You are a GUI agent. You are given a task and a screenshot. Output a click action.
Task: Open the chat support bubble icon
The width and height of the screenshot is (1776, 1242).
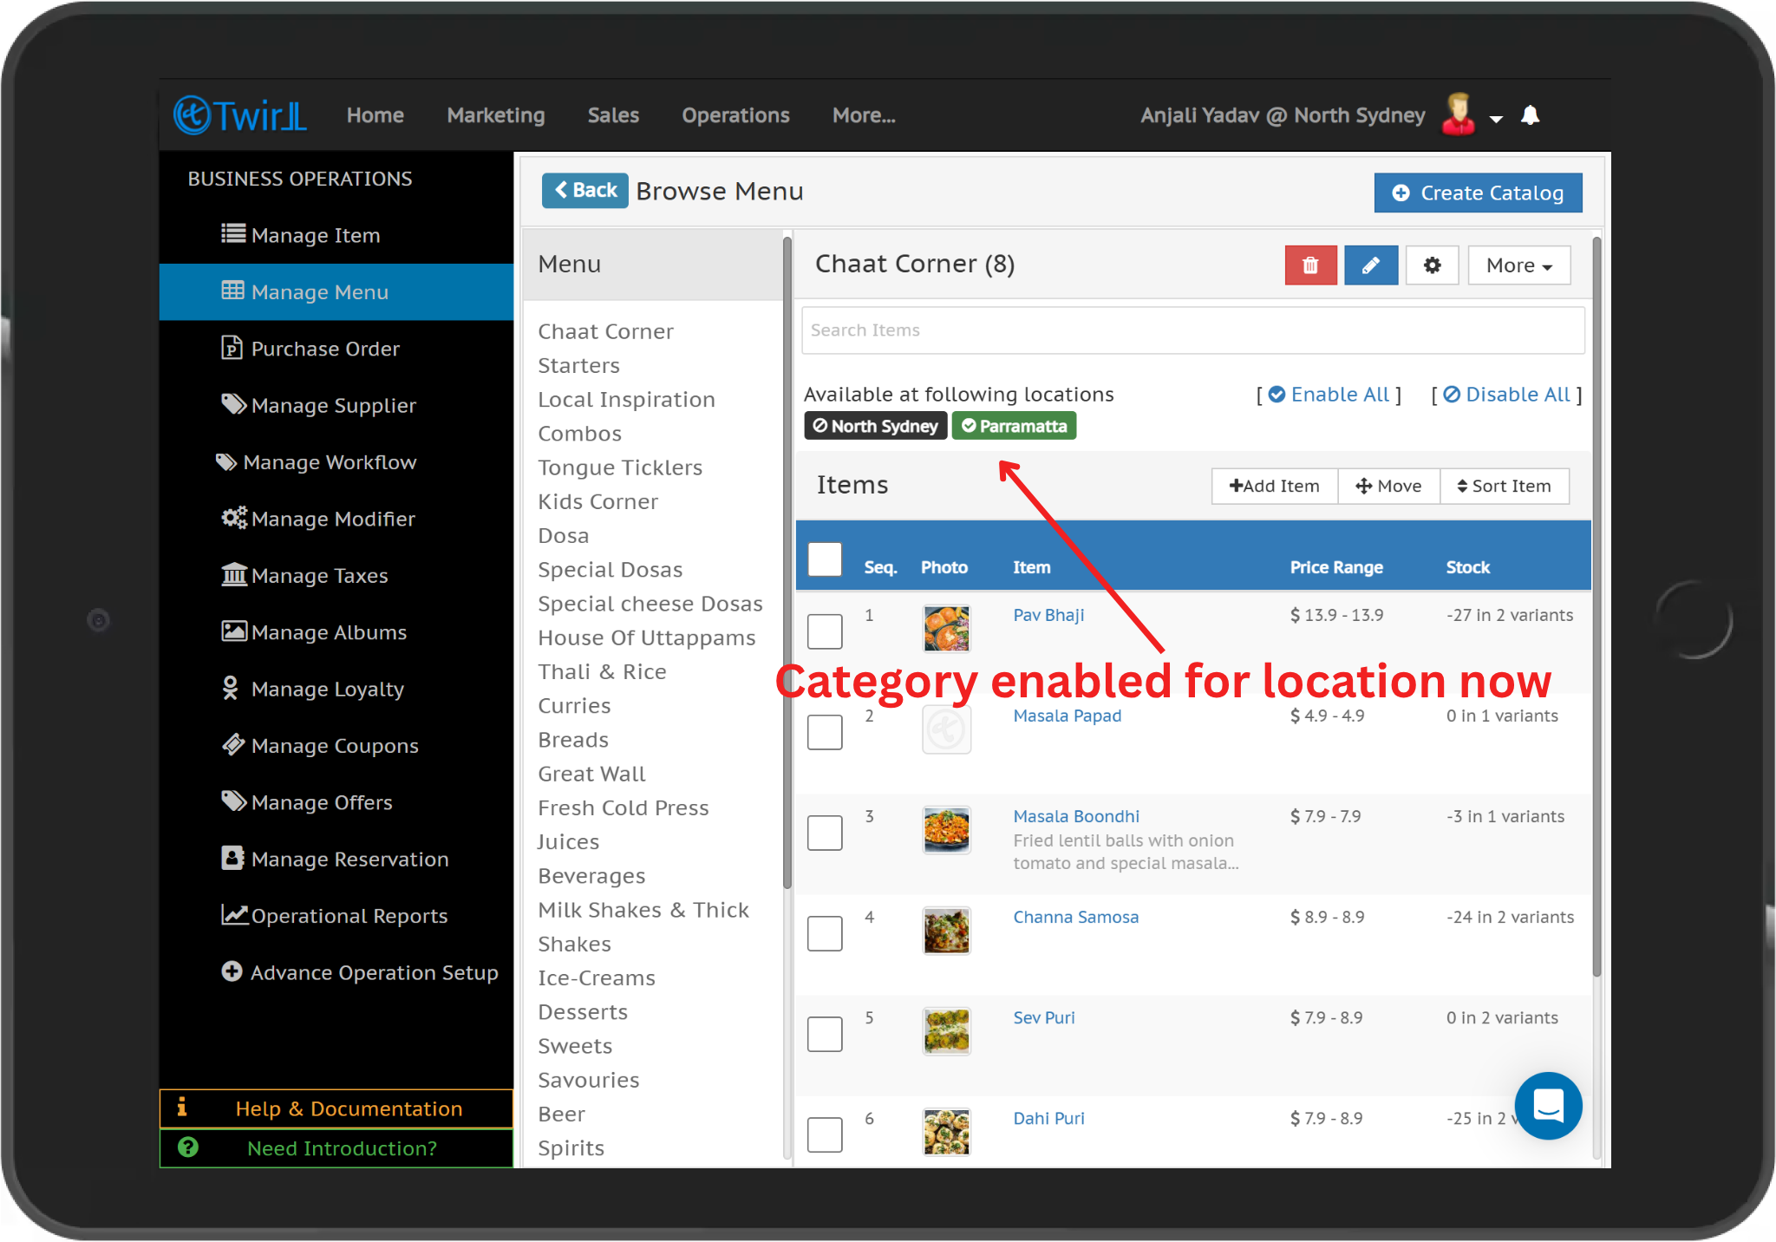click(1548, 1106)
